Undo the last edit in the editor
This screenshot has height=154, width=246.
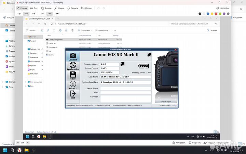coord(98,8)
